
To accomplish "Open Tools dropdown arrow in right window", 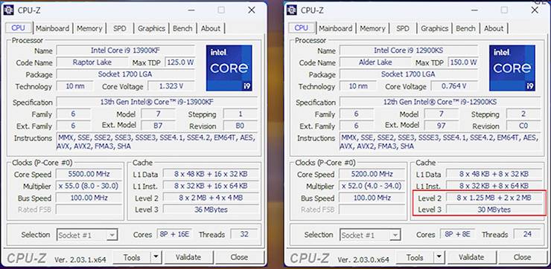I will pyautogui.click(x=439, y=257).
